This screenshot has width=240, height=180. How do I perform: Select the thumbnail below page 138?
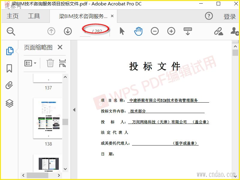(48, 163)
